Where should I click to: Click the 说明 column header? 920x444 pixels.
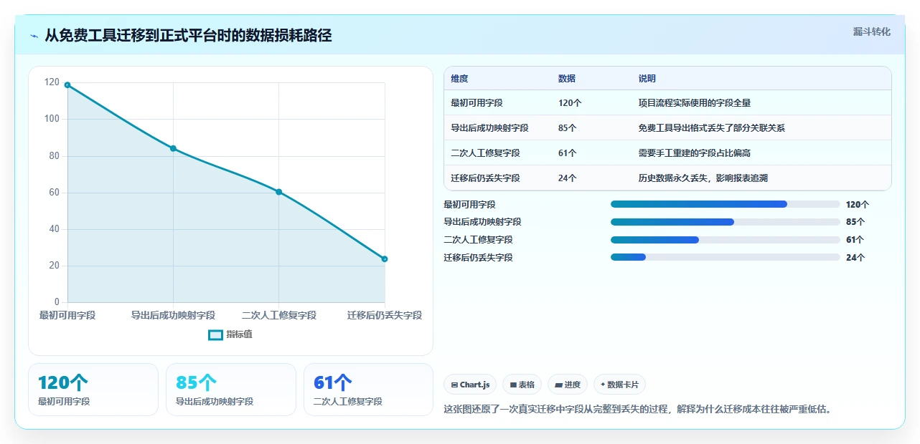coord(647,79)
